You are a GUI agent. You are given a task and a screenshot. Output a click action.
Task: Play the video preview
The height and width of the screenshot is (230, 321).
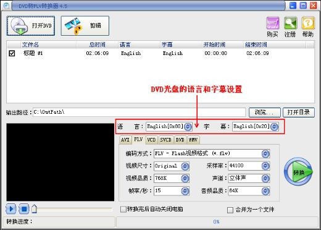point(11,209)
